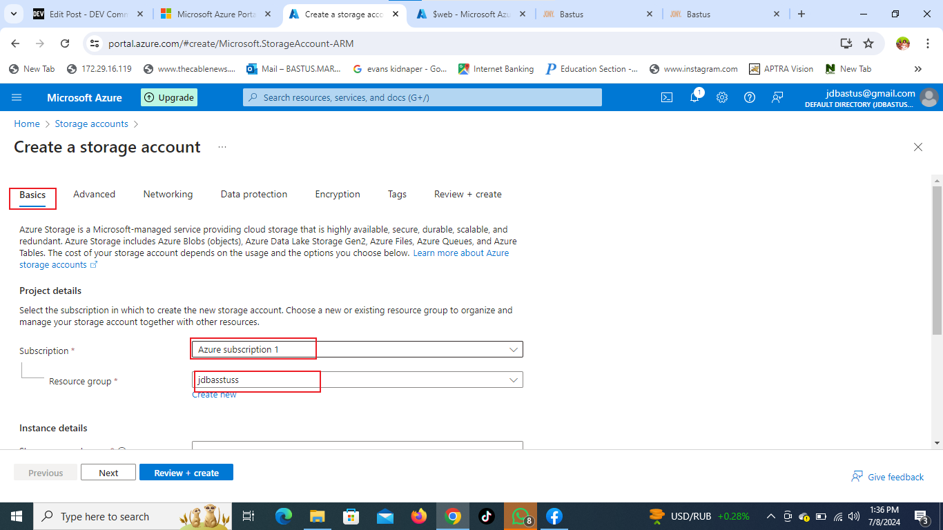Open the Azure feedback icon in header
Viewport: 943px width, 530px height.
pos(777,97)
